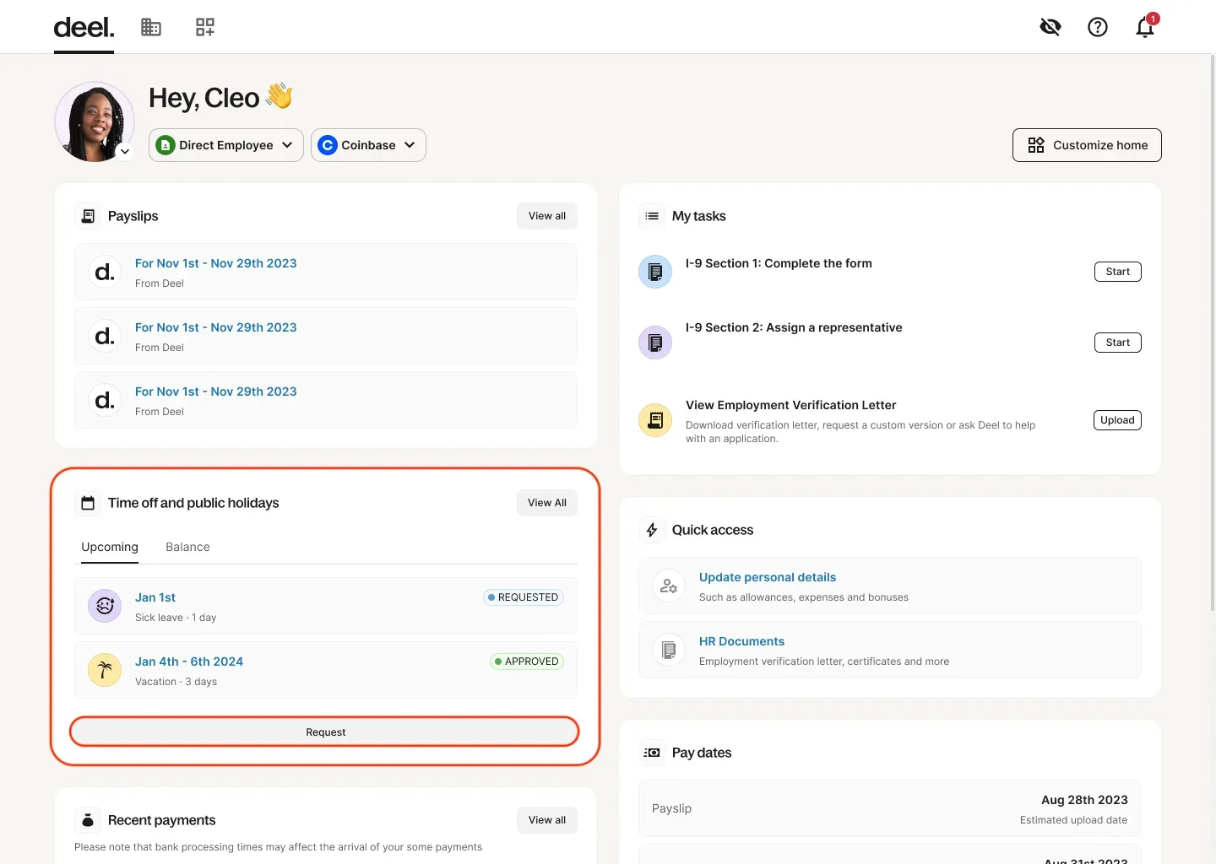
Task: Click the Deel logo home icon
Action: tap(84, 28)
